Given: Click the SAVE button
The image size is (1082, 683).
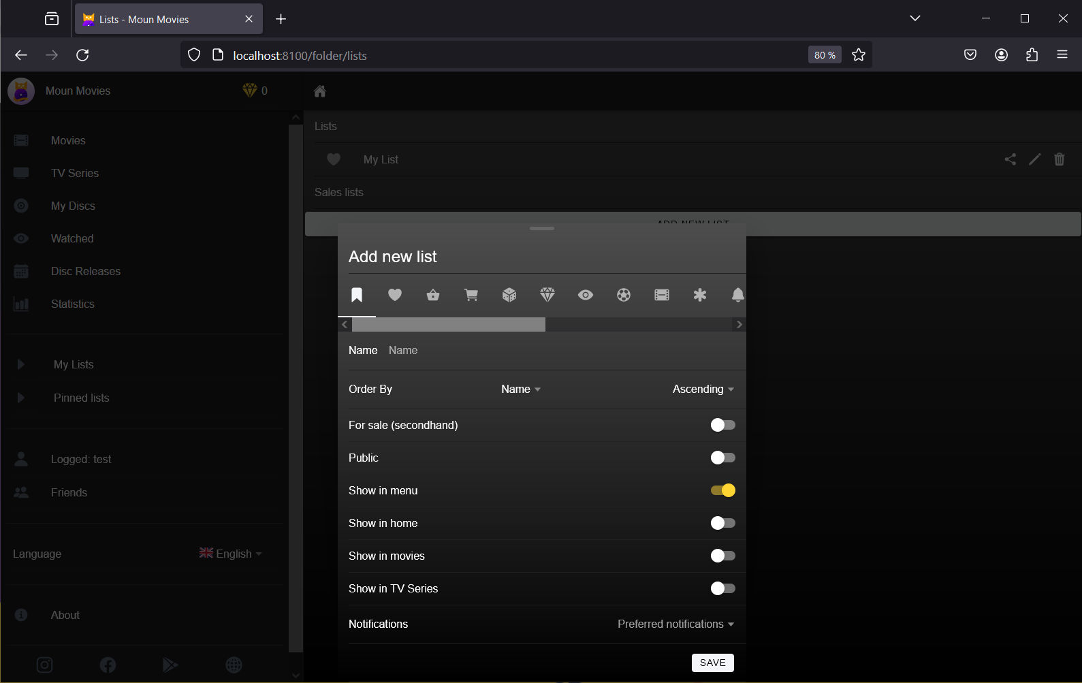Looking at the screenshot, I should (712, 663).
